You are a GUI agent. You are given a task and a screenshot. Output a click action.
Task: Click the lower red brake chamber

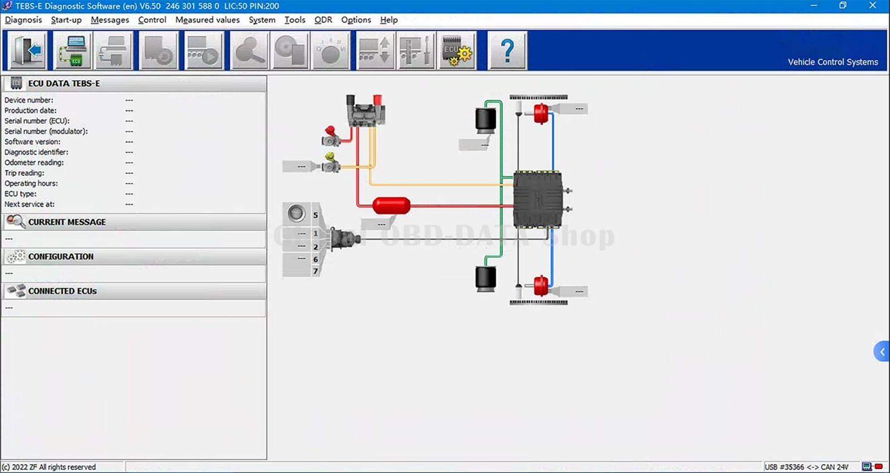pos(541,286)
